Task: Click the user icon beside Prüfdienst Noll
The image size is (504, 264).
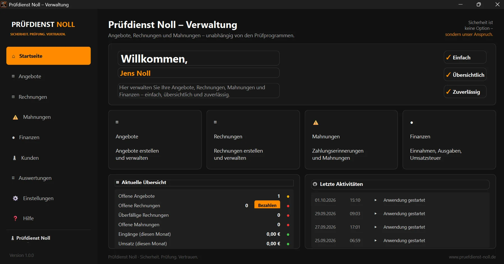Action: (x=13, y=238)
